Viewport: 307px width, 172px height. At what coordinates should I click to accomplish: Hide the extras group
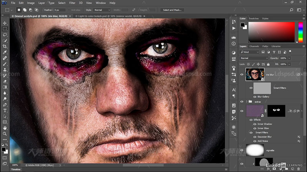click(242, 102)
